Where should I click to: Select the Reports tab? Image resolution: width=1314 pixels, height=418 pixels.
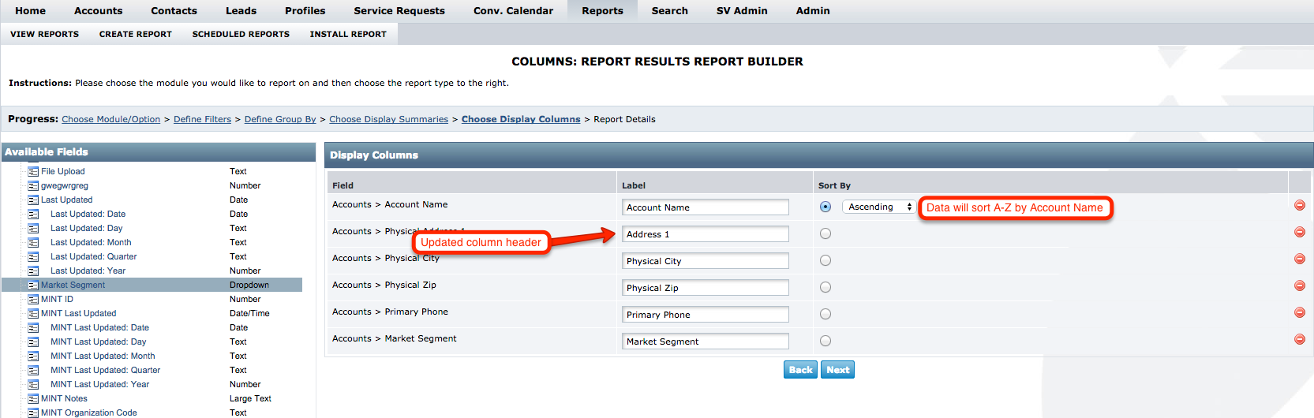[x=602, y=11]
